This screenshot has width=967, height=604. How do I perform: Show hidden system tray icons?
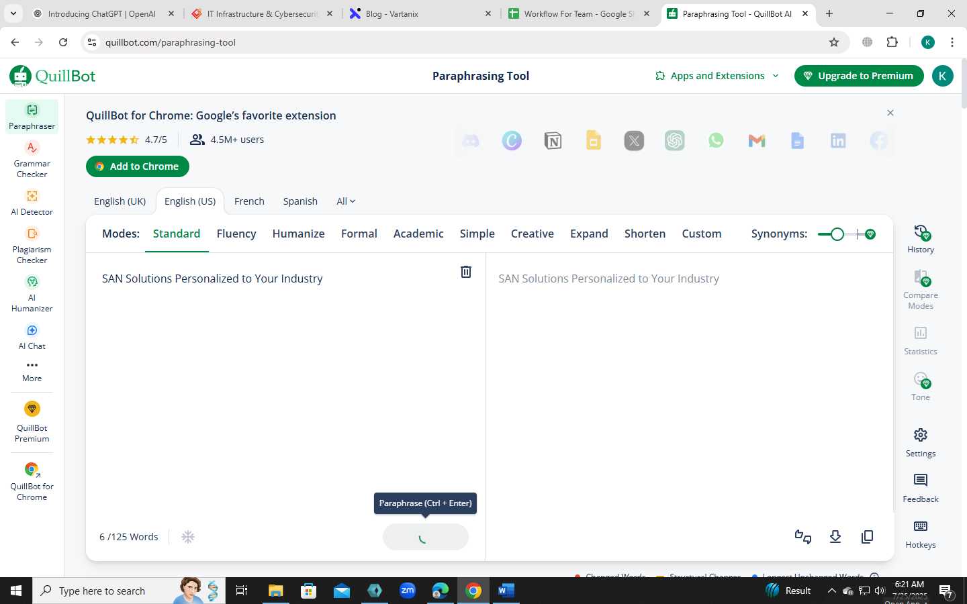click(x=831, y=591)
